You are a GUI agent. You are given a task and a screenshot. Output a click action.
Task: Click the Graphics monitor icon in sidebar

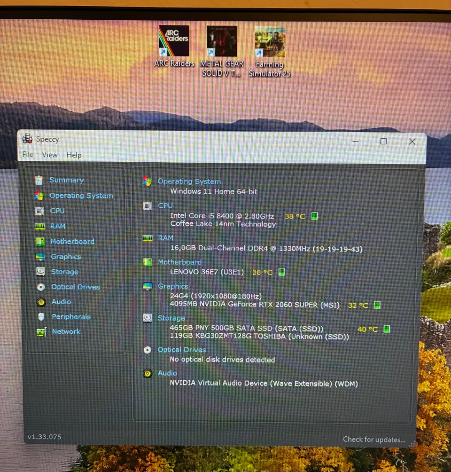(x=40, y=257)
